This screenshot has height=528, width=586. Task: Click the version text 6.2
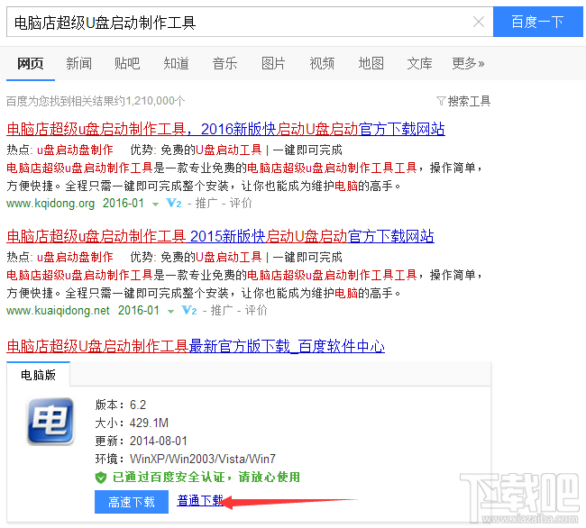(138, 405)
